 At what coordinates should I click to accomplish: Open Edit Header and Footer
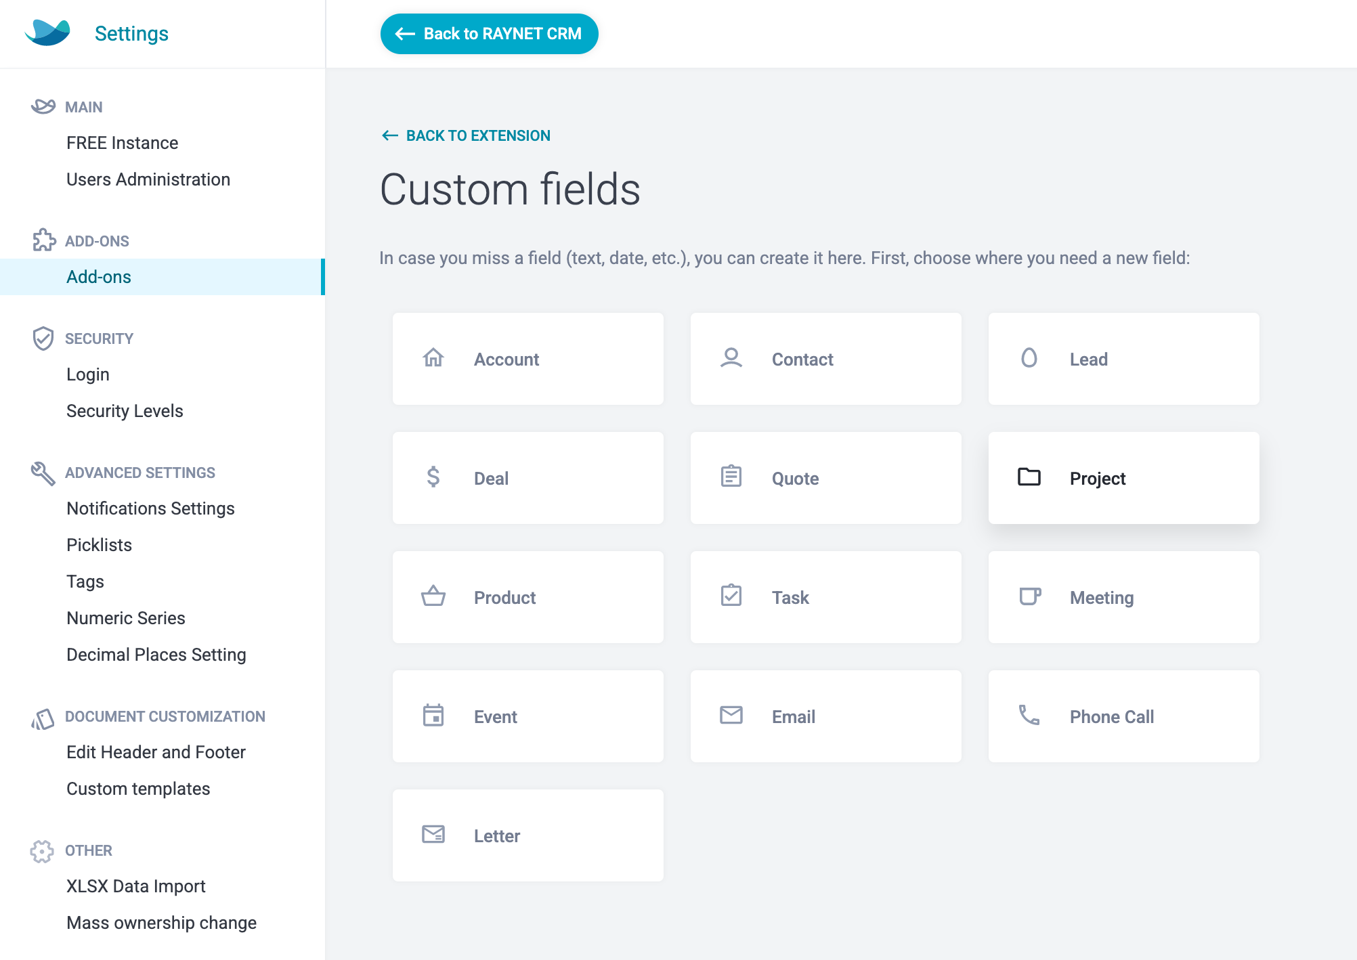(x=156, y=752)
